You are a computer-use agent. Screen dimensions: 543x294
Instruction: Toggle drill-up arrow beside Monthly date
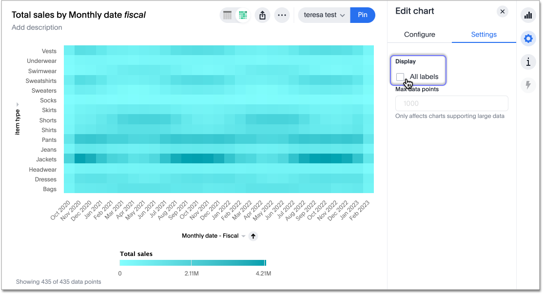(253, 236)
